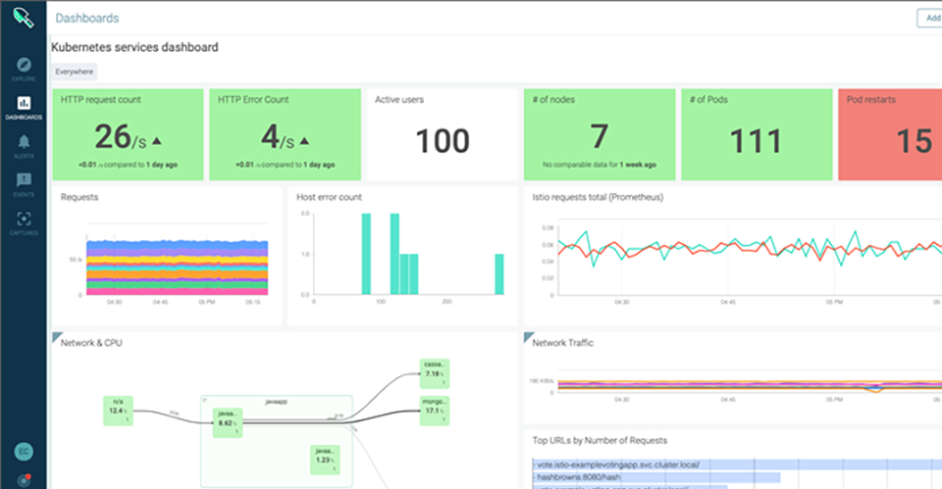Open the Events speech bubble icon
Viewport: 942px width, 489px height.
(x=25, y=180)
